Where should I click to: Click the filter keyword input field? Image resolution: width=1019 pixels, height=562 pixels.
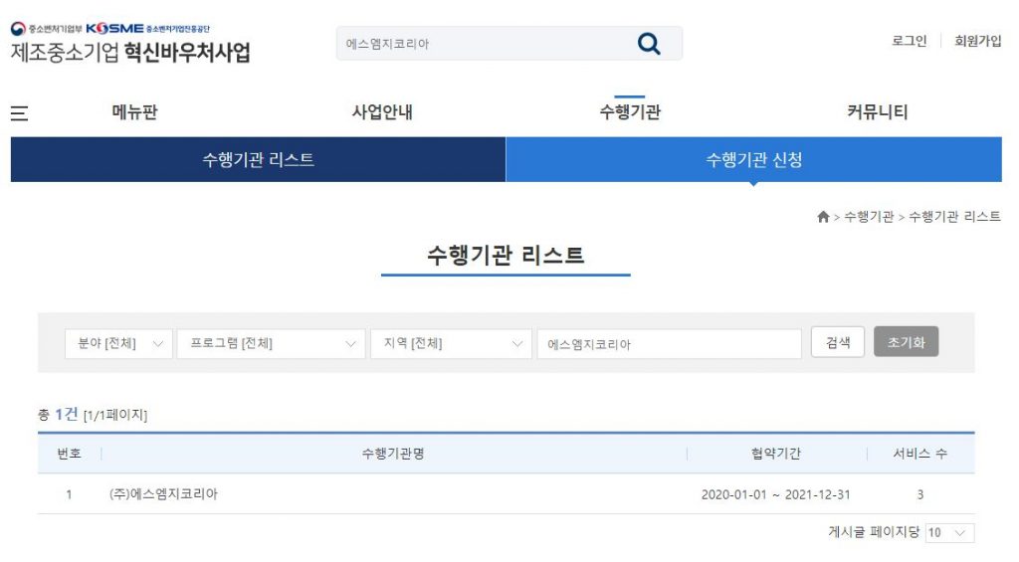pos(669,344)
